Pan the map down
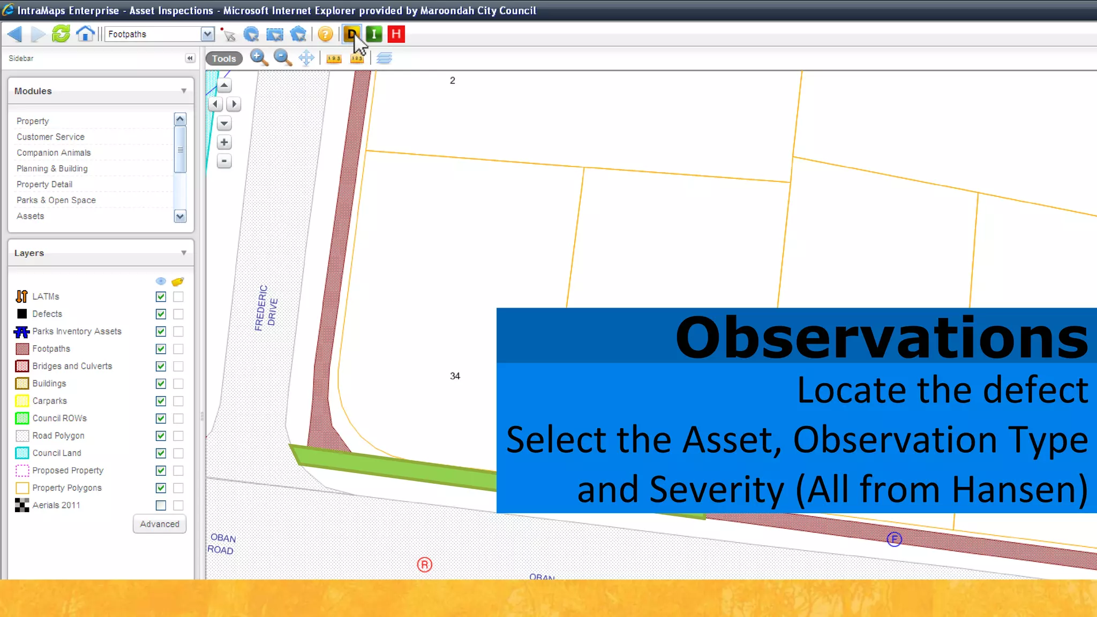The image size is (1097, 617). (224, 124)
